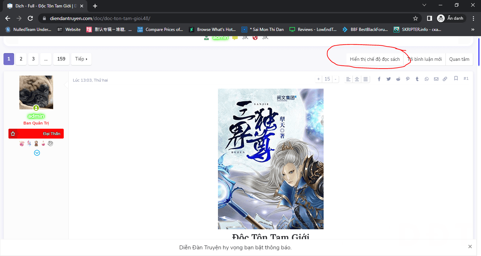Open the Độc Tôn Tam Giới cover image
The width and height of the screenshot is (481, 256).
click(x=271, y=159)
